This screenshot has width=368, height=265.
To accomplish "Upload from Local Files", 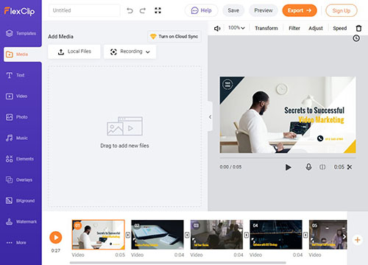I will coord(74,52).
